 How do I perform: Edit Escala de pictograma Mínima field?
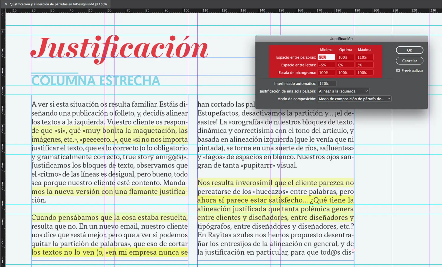[326, 73]
